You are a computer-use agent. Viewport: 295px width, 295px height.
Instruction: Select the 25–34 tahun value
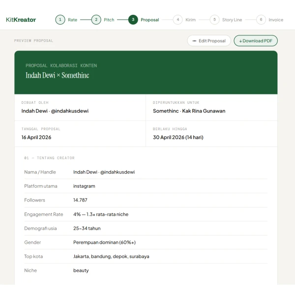[87, 229]
